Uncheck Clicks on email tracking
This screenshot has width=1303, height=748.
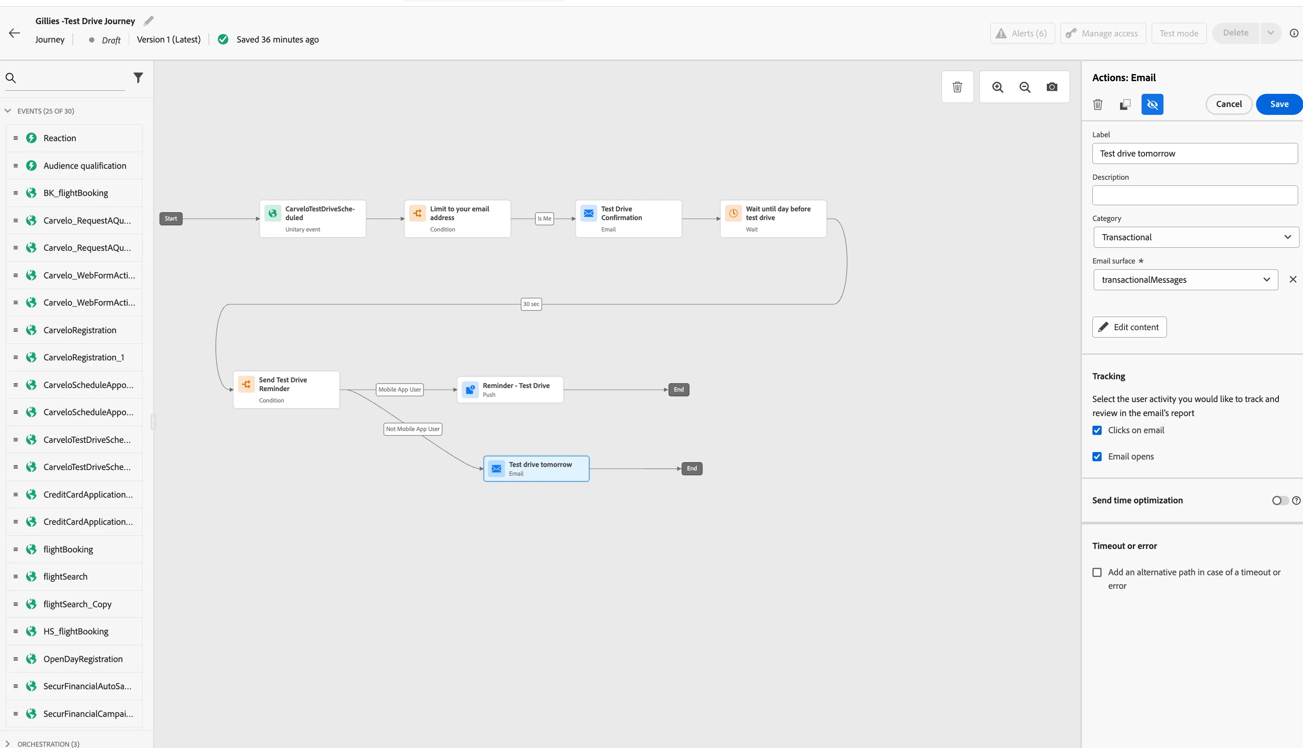[1097, 431]
